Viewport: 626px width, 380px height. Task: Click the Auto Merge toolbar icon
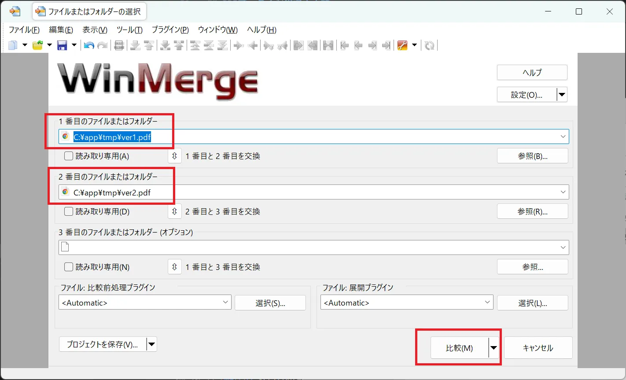[x=328, y=45]
